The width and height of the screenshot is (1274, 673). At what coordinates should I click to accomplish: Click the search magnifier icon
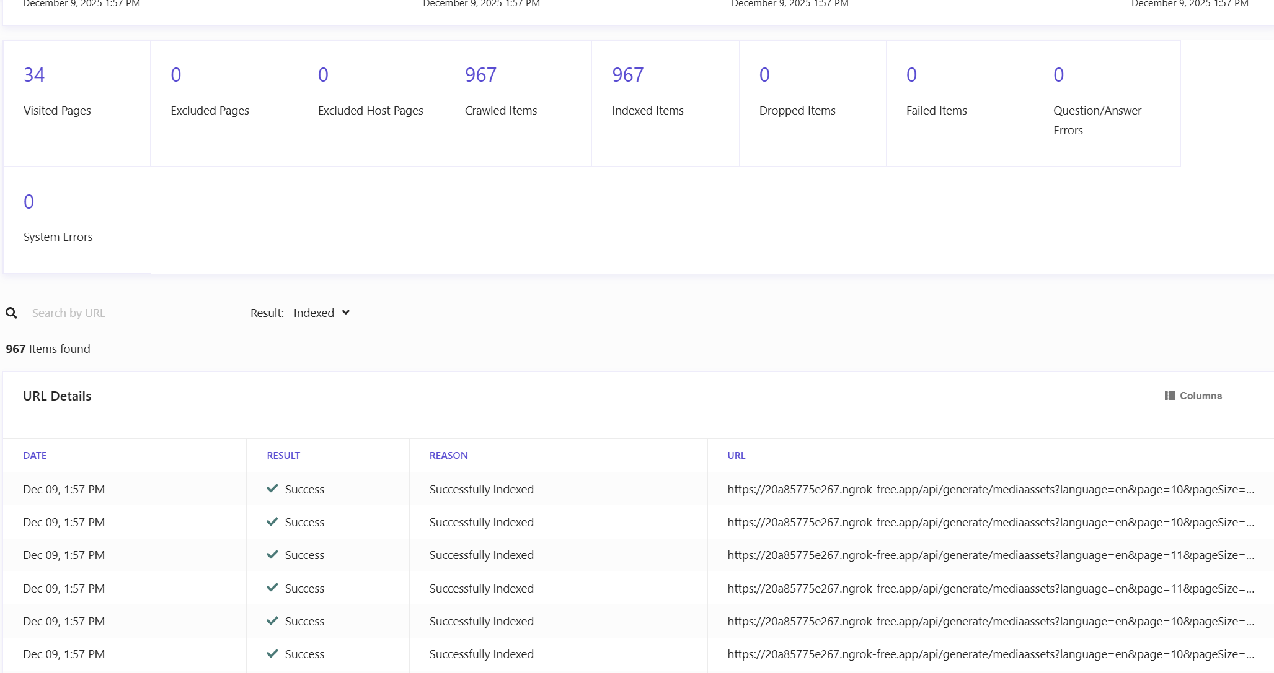pos(12,313)
